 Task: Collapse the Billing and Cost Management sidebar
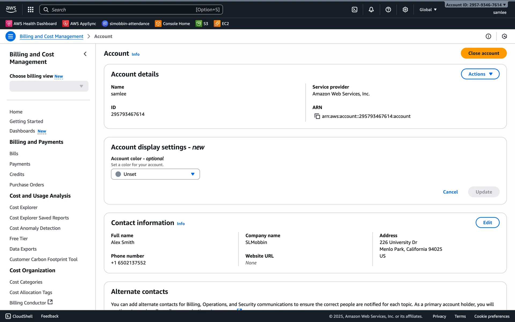[x=85, y=54]
